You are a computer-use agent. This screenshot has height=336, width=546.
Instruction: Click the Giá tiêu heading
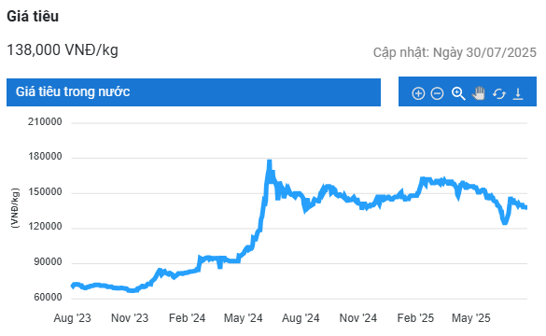(33, 17)
